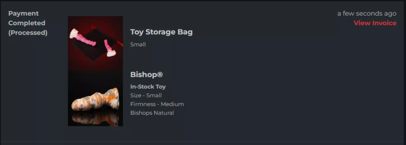Select the Bishop® product title
The image size is (406, 145).
146,75
